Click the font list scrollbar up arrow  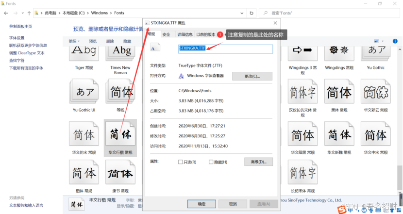point(400,49)
